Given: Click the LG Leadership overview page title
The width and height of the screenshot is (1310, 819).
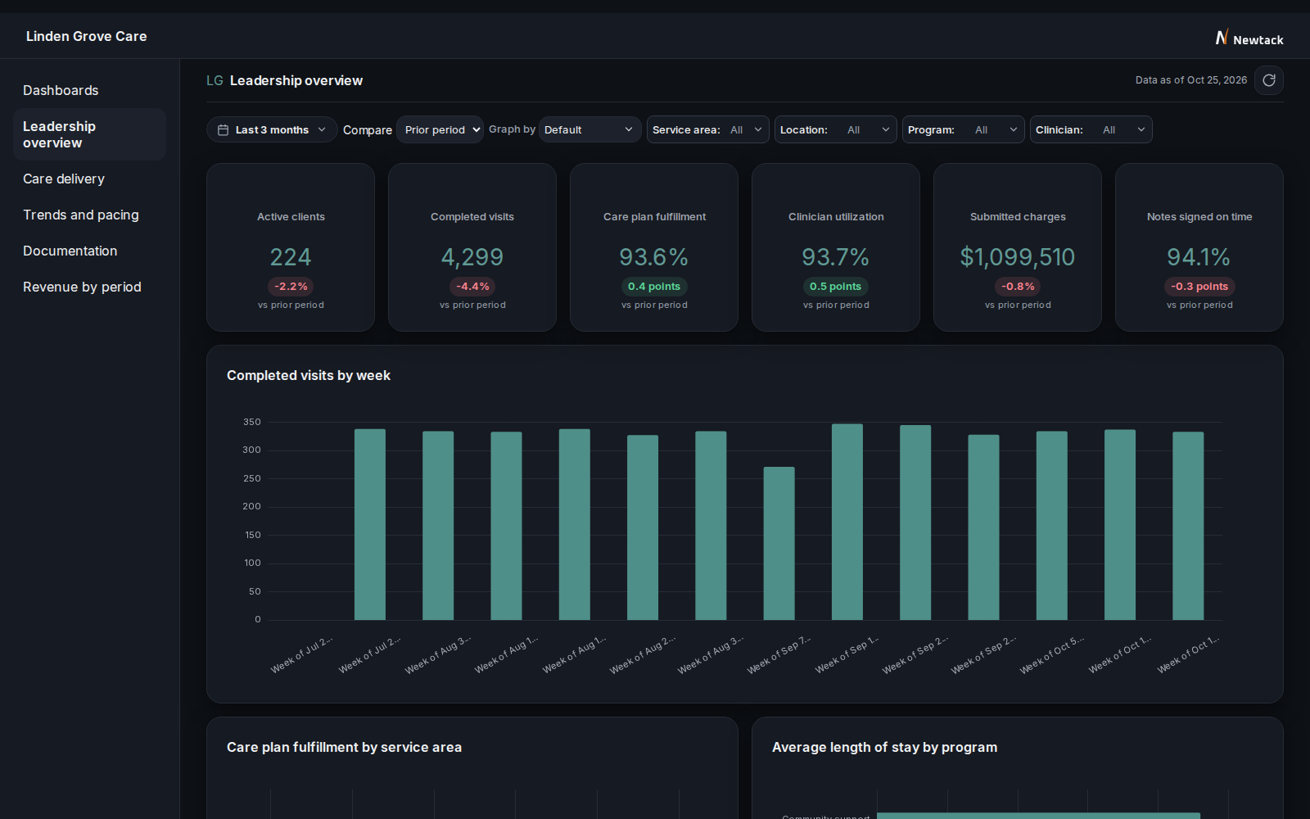Looking at the screenshot, I should pos(284,80).
